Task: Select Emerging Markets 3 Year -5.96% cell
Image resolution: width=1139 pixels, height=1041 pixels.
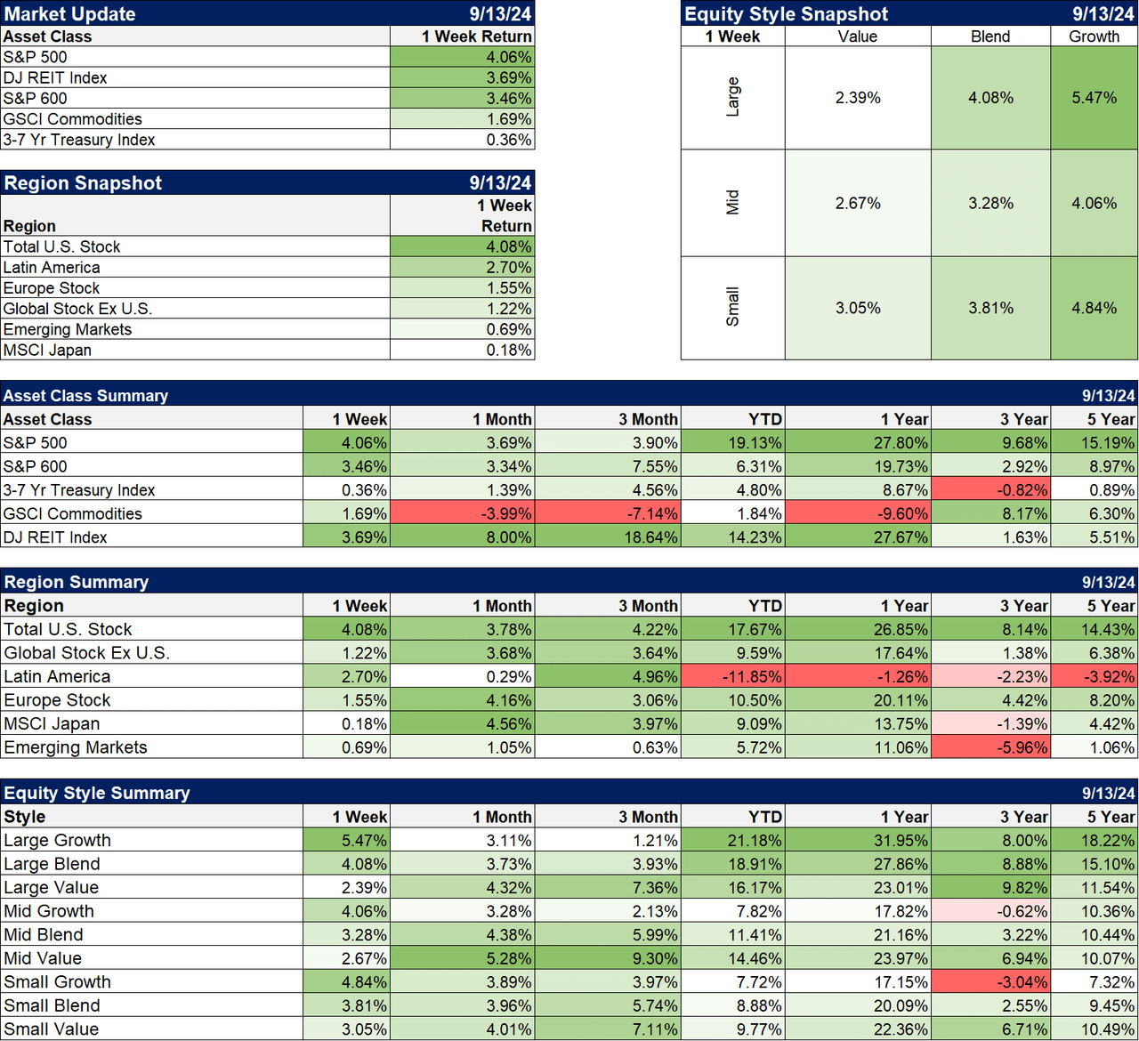Action: 990,747
